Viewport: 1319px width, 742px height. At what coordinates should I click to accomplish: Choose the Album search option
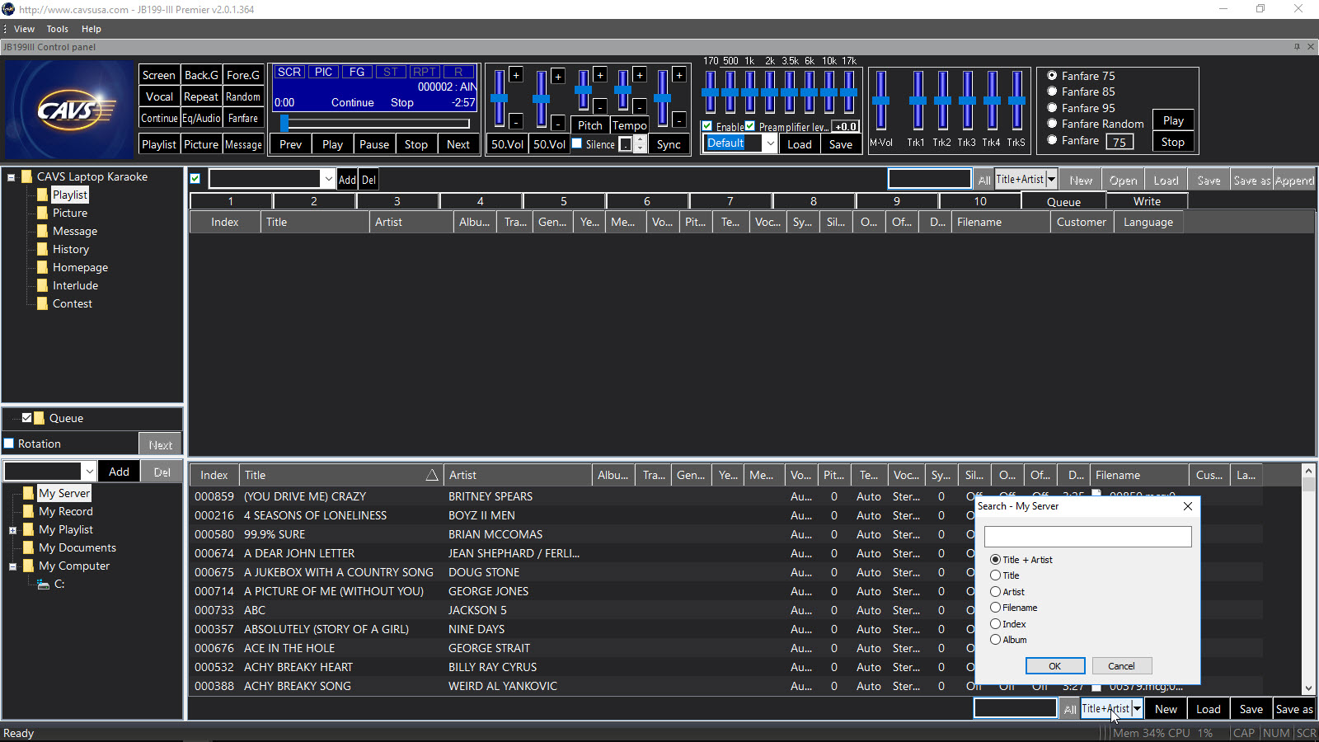click(x=996, y=640)
